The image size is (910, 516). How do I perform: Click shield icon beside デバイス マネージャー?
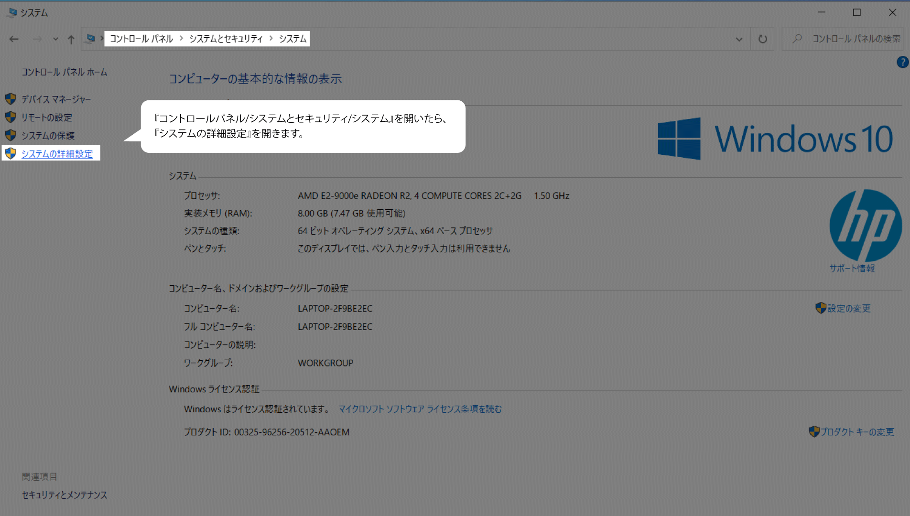click(x=11, y=99)
